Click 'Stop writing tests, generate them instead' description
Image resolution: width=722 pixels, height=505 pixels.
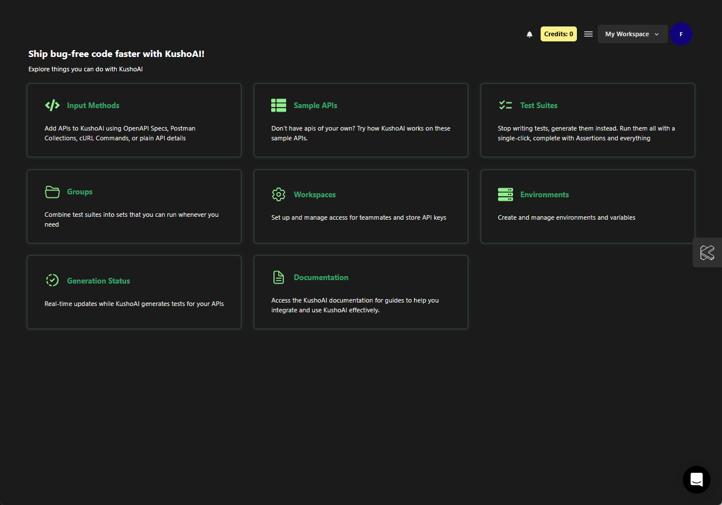pos(586,133)
